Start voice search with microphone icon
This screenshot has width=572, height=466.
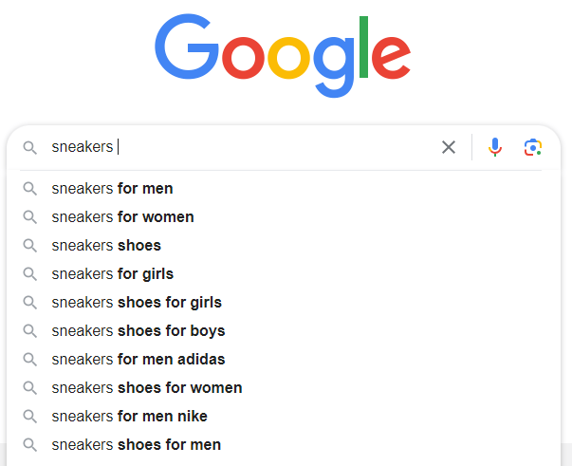494,147
